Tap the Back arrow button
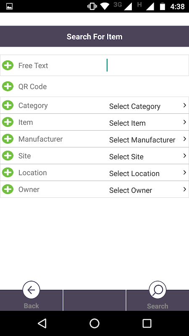 click(x=31, y=290)
